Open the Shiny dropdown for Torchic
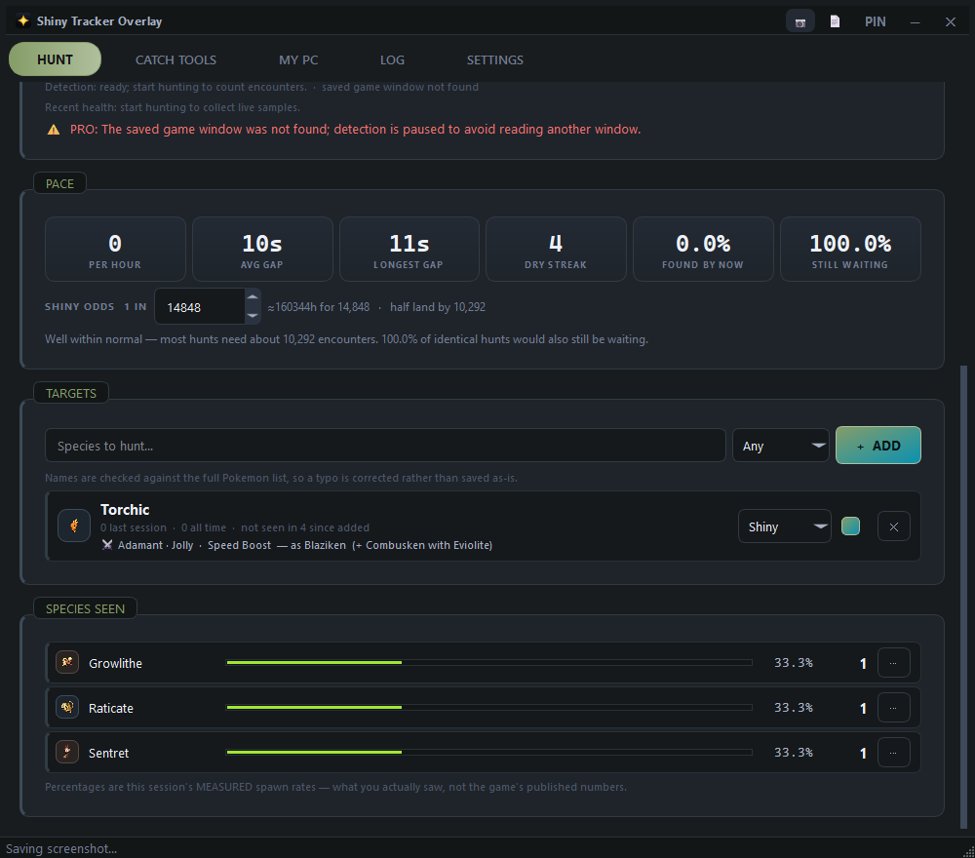This screenshot has height=858, width=975. (785, 526)
